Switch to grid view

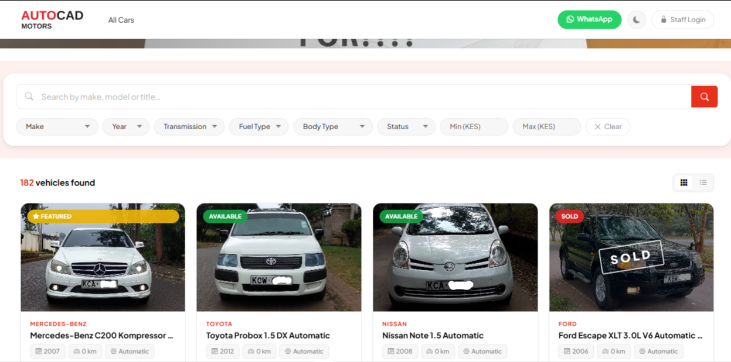pos(684,182)
